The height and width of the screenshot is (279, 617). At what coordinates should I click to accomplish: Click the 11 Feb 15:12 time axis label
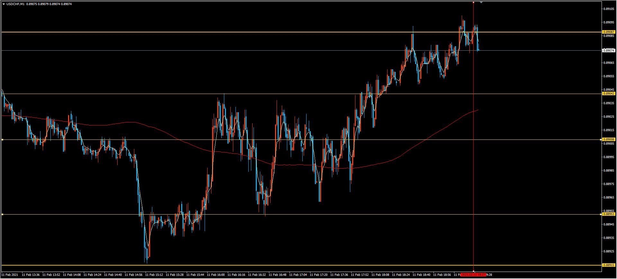(154, 275)
